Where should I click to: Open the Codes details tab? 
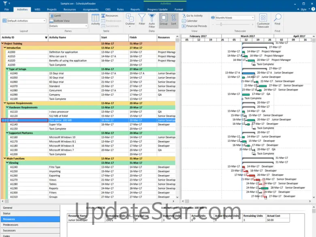30,235
